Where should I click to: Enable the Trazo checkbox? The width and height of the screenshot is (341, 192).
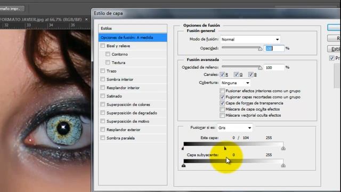pos(103,71)
